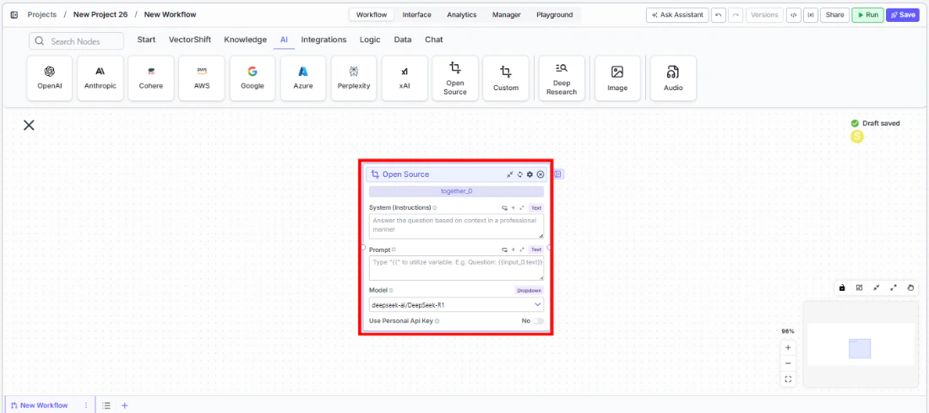Open the Start node category
Viewport: 929px width, 413px height.
[146, 40]
